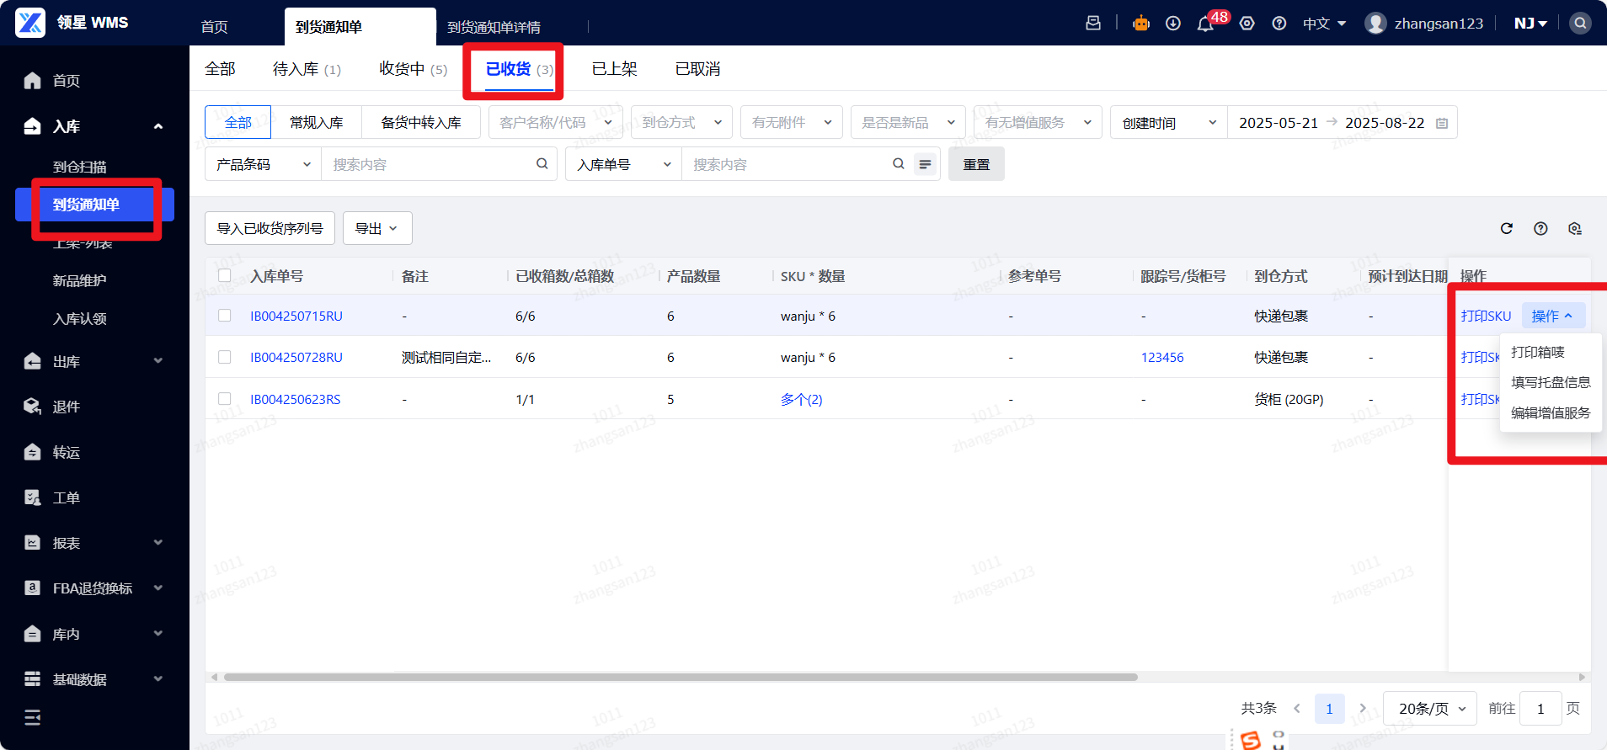This screenshot has width=1607, height=750.
Task: Click the top-right search magnifier icon
Action: 1580,24
